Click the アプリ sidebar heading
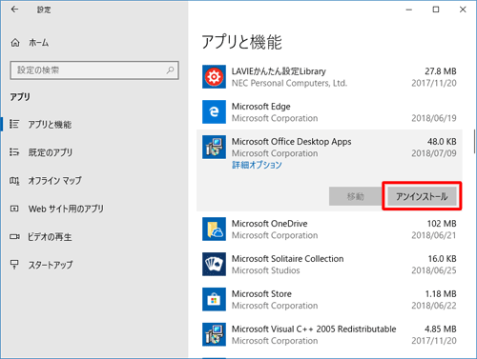 pos(20,96)
